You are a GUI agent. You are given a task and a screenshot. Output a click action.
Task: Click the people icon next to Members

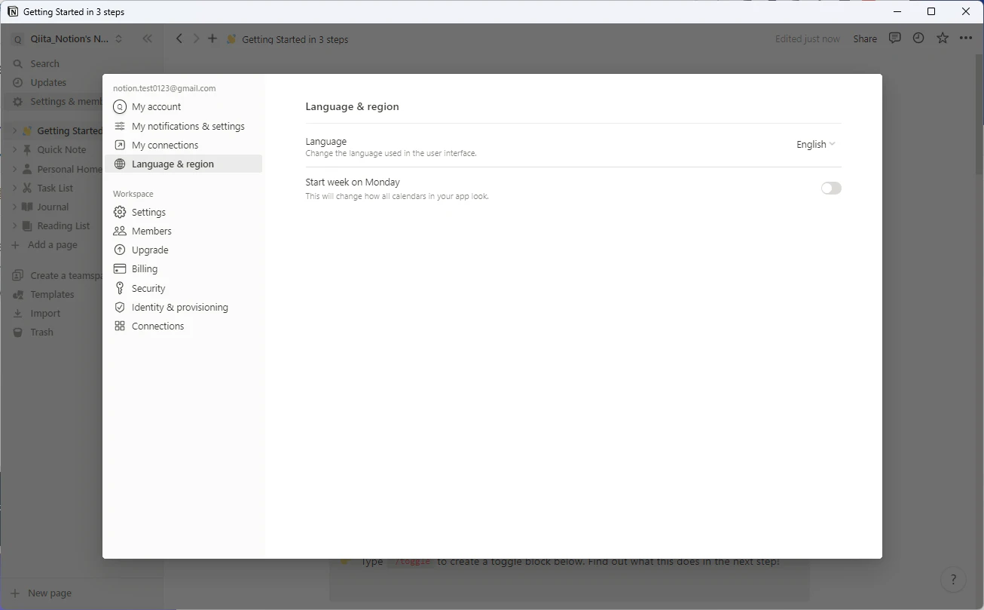point(120,231)
